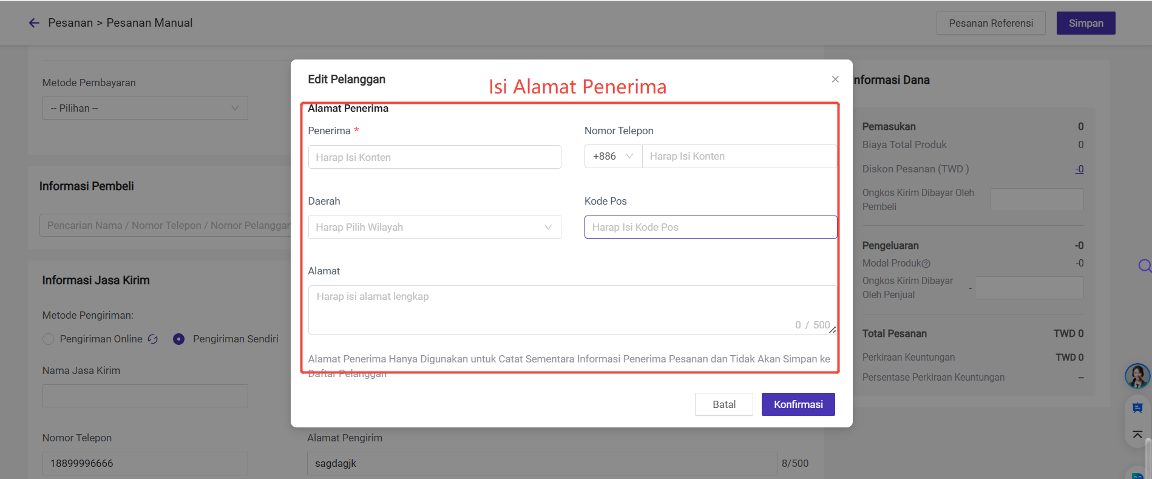This screenshot has height=479, width=1152.
Task: Click the magnifier search icon at right edge
Action: tap(1145, 266)
